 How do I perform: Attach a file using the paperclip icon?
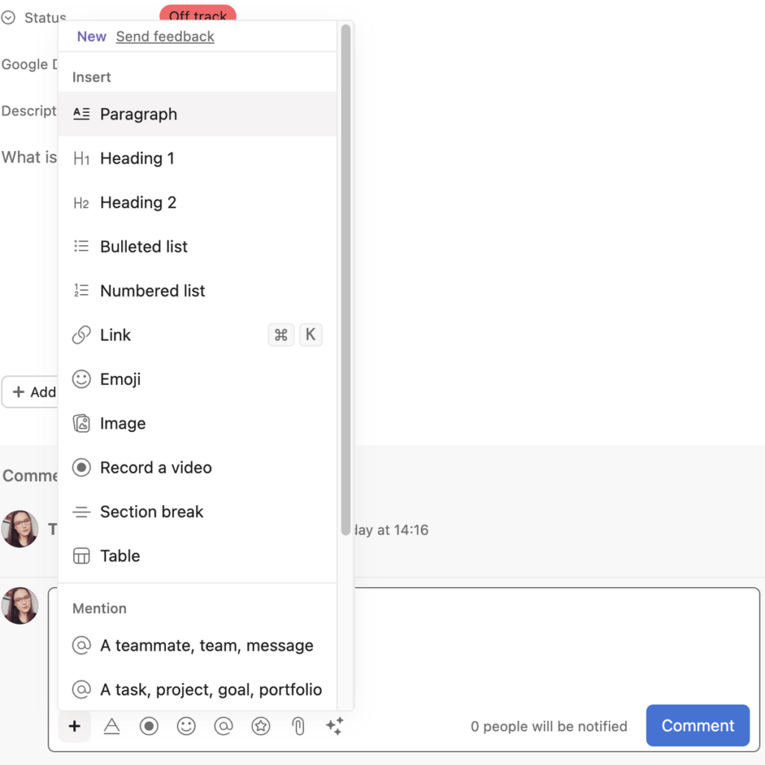click(297, 725)
